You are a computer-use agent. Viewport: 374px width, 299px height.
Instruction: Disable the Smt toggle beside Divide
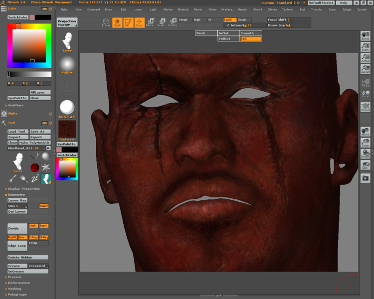[33, 226]
